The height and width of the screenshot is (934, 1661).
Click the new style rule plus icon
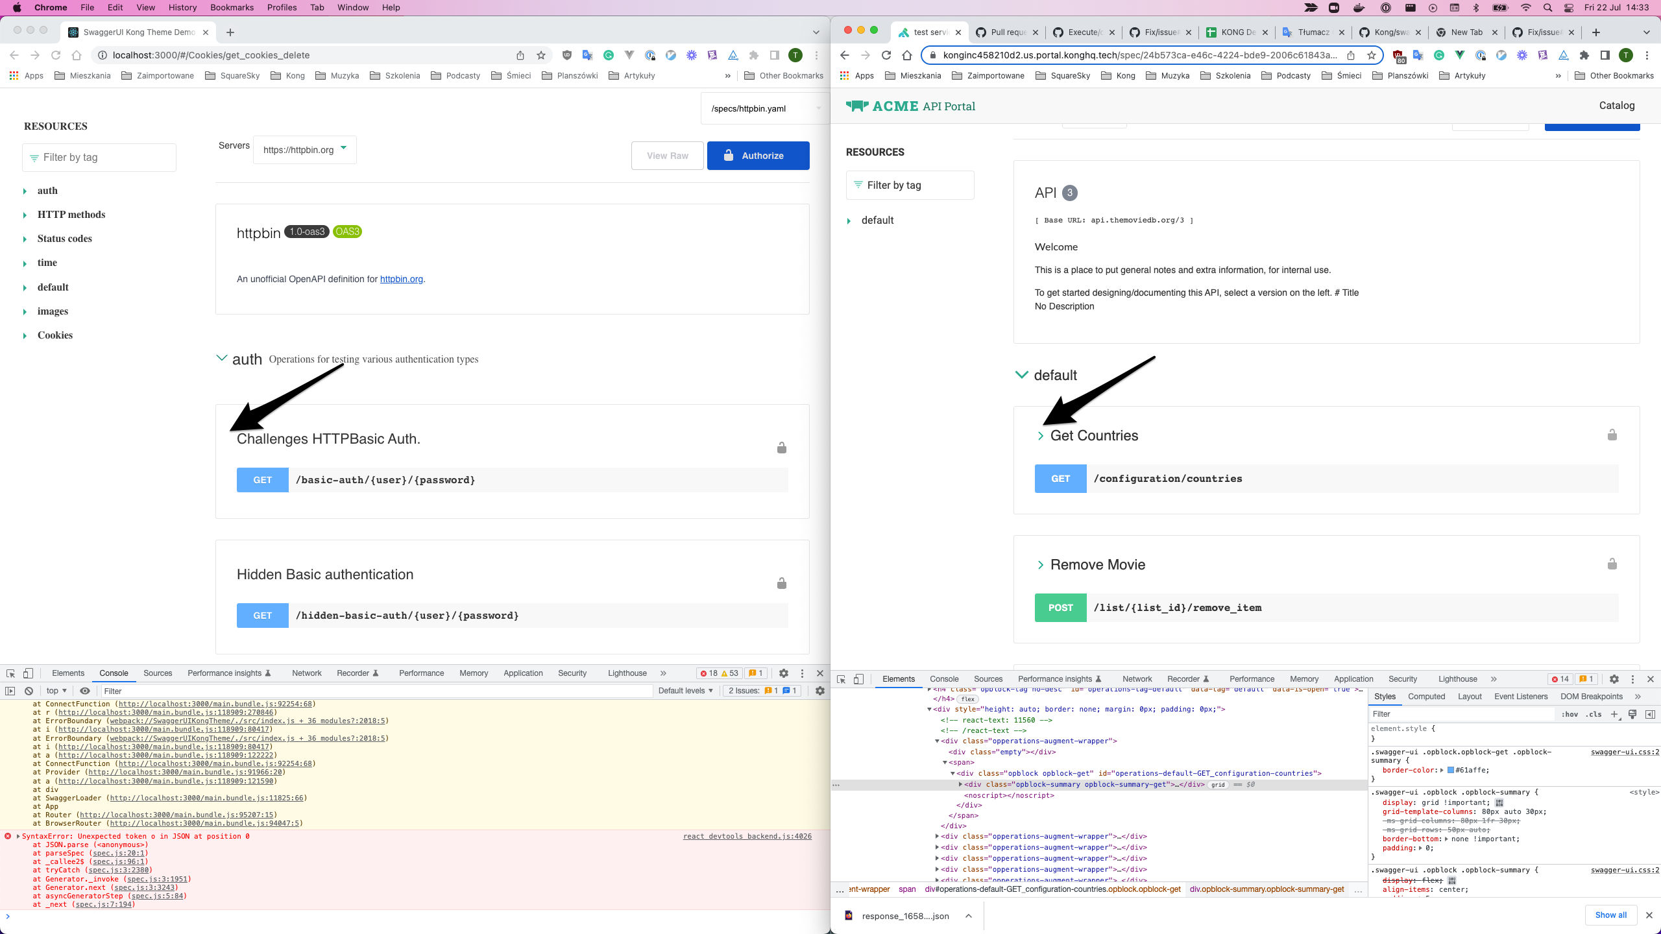click(1614, 714)
